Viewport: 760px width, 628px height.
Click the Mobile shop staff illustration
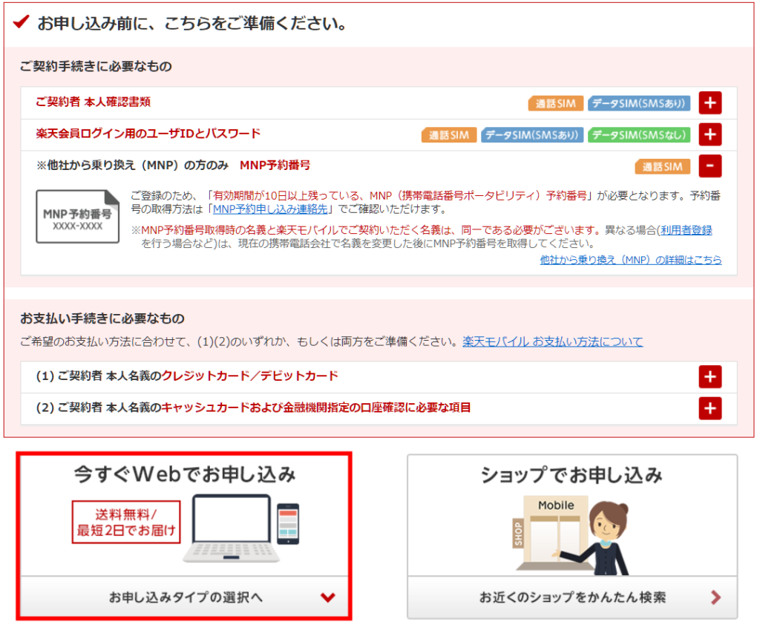pyautogui.click(x=571, y=533)
